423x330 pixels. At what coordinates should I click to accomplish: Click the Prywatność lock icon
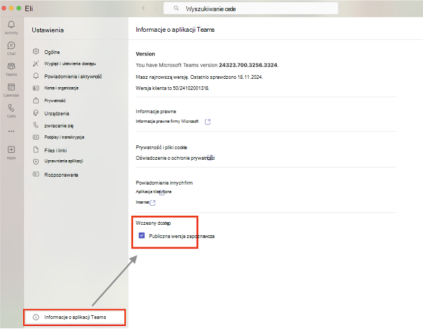pyautogui.click(x=36, y=100)
